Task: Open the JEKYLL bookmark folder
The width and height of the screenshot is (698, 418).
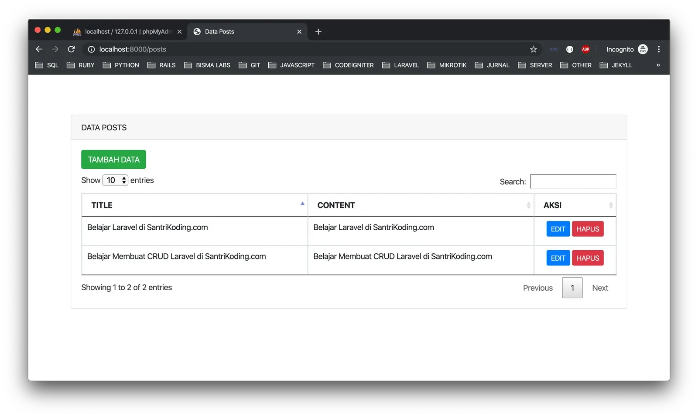Action: click(616, 65)
